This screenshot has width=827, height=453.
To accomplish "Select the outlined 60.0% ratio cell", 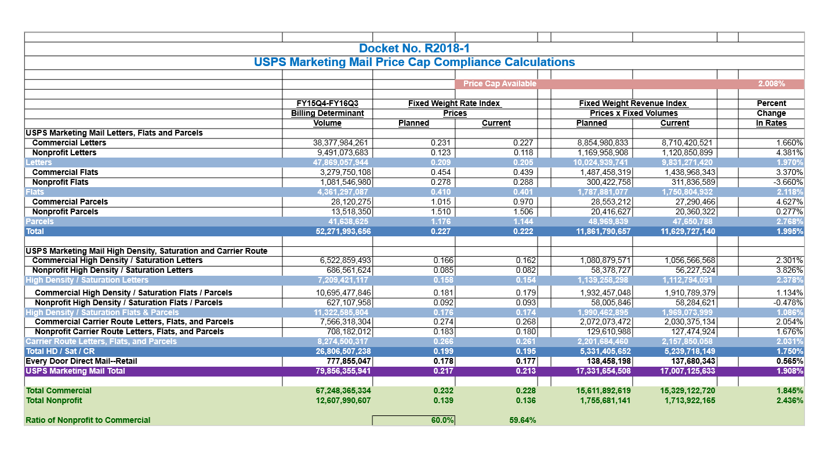I will pos(413,421).
